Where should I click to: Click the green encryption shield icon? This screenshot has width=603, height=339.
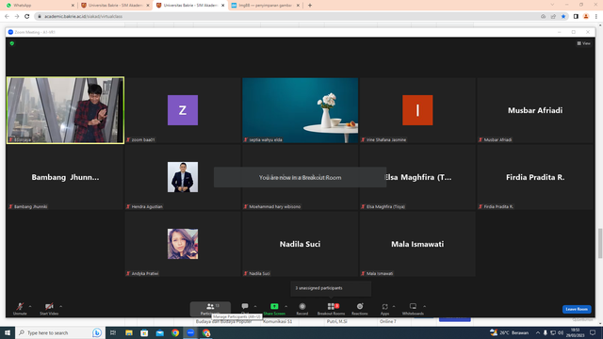(12, 43)
